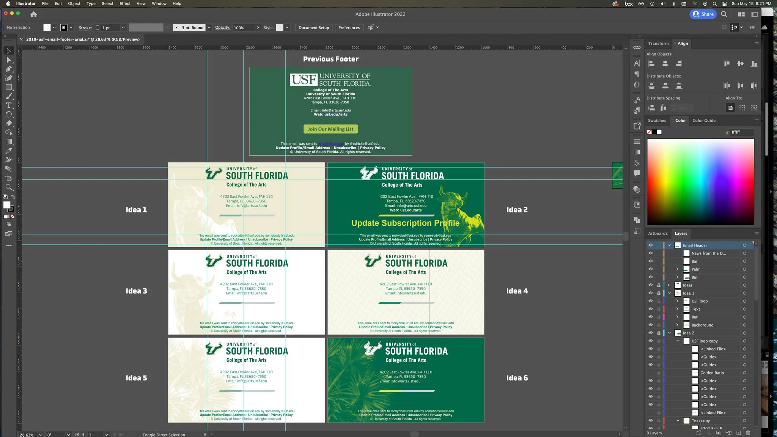Click the Style swatch in control bar
The height and width of the screenshot is (437, 777).
tap(280, 28)
